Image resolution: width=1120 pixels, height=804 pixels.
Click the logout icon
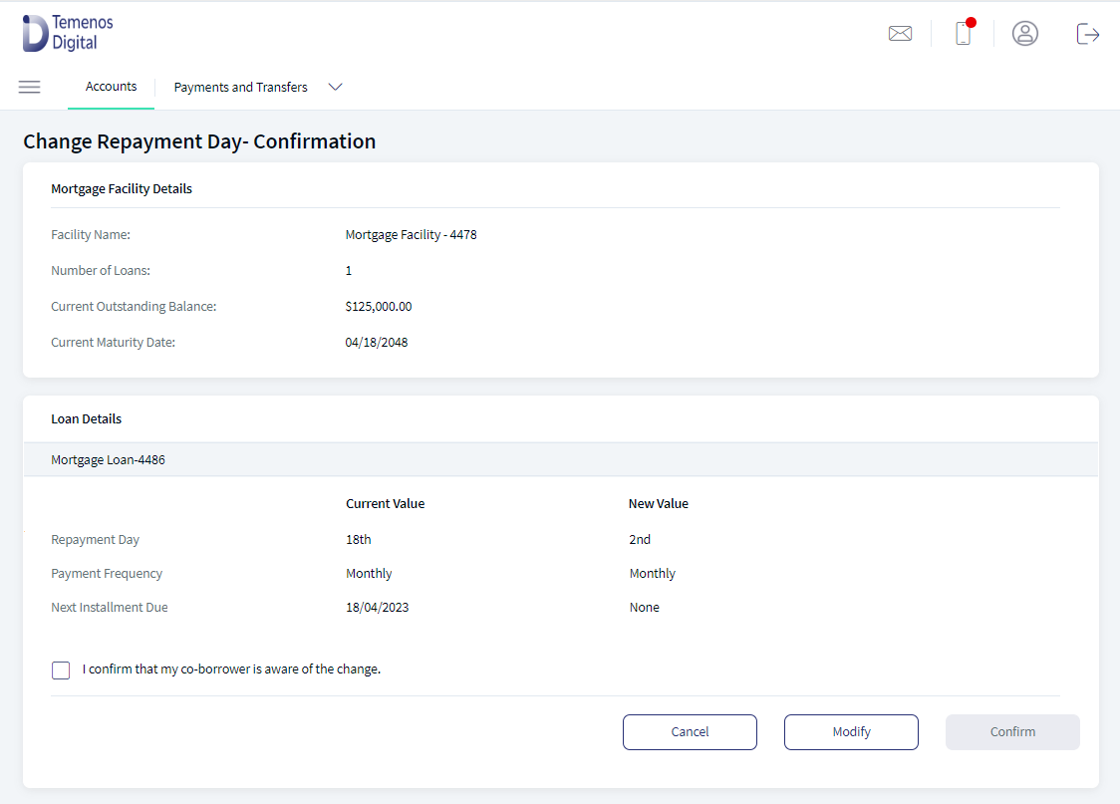point(1087,34)
